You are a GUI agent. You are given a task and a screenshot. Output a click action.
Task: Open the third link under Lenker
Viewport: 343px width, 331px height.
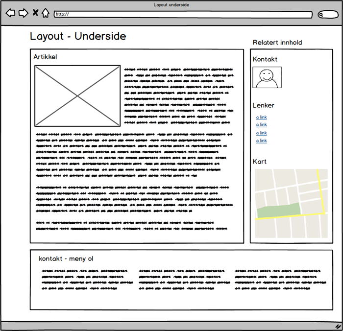coord(261,133)
